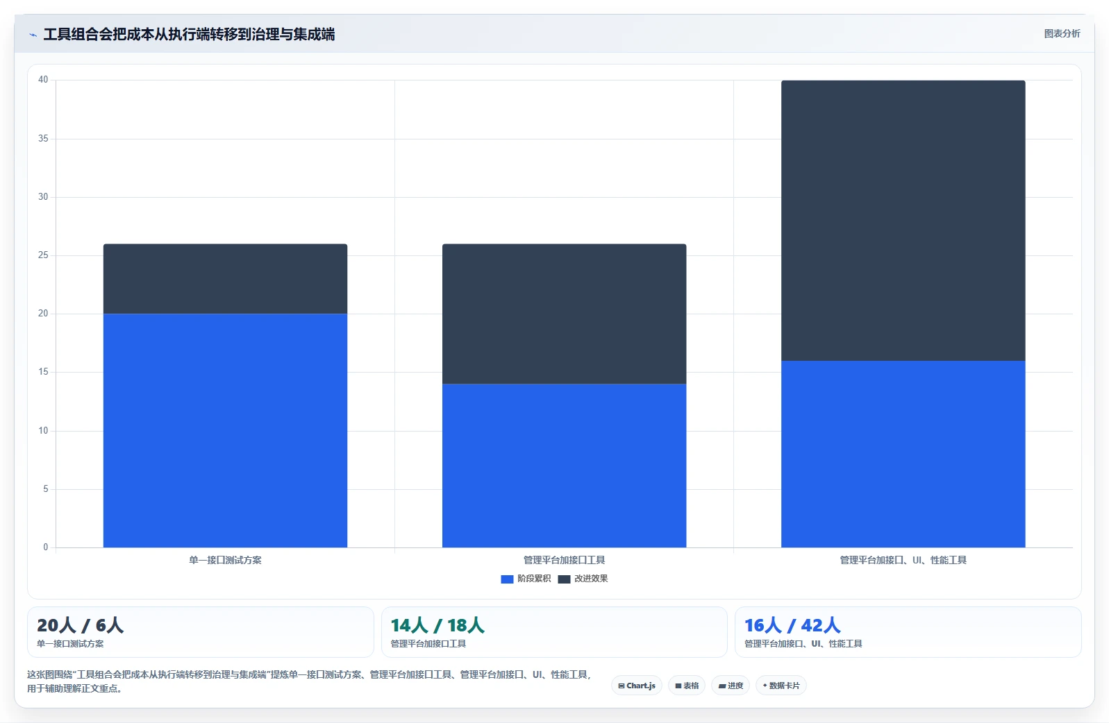Click the 阶段累积 legend text
This screenshot has width=1109, height=723.
(533, 579)
